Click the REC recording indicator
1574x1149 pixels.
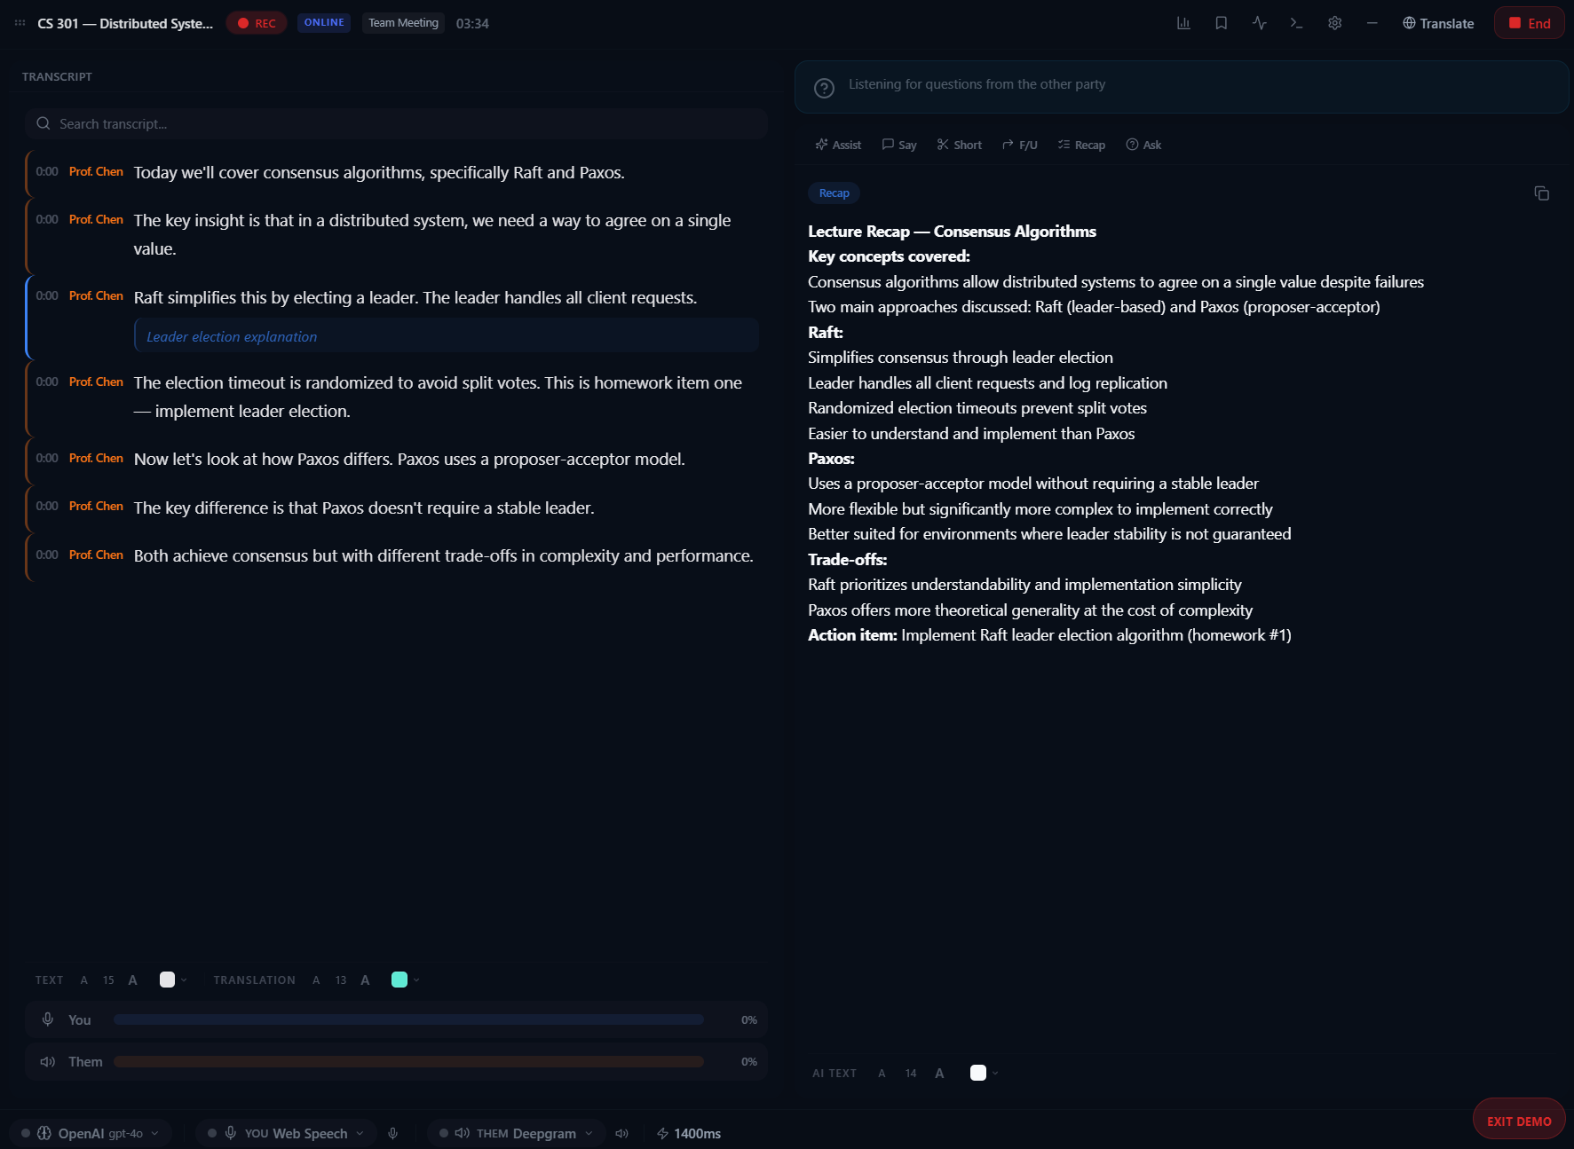pyautogui.click(x=257, y=23)
